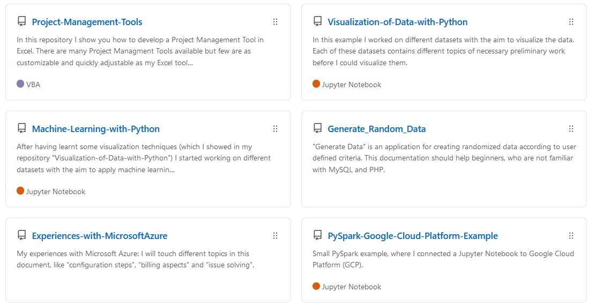Click repository icon beside Experiences-with-MicrosoftAzure
Viewport: 595px width, 308px height.
point(21,236)
